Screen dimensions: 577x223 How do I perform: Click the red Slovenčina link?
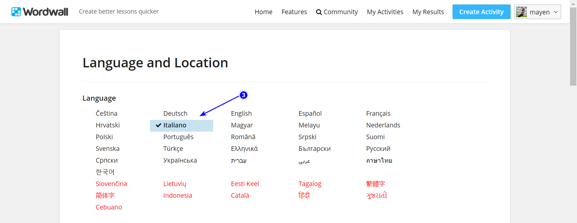click(111, 184)
